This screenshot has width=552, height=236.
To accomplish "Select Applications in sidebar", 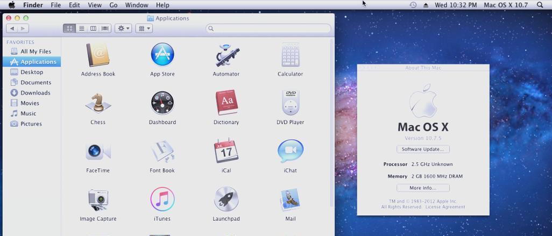I will tap(32, 61).
